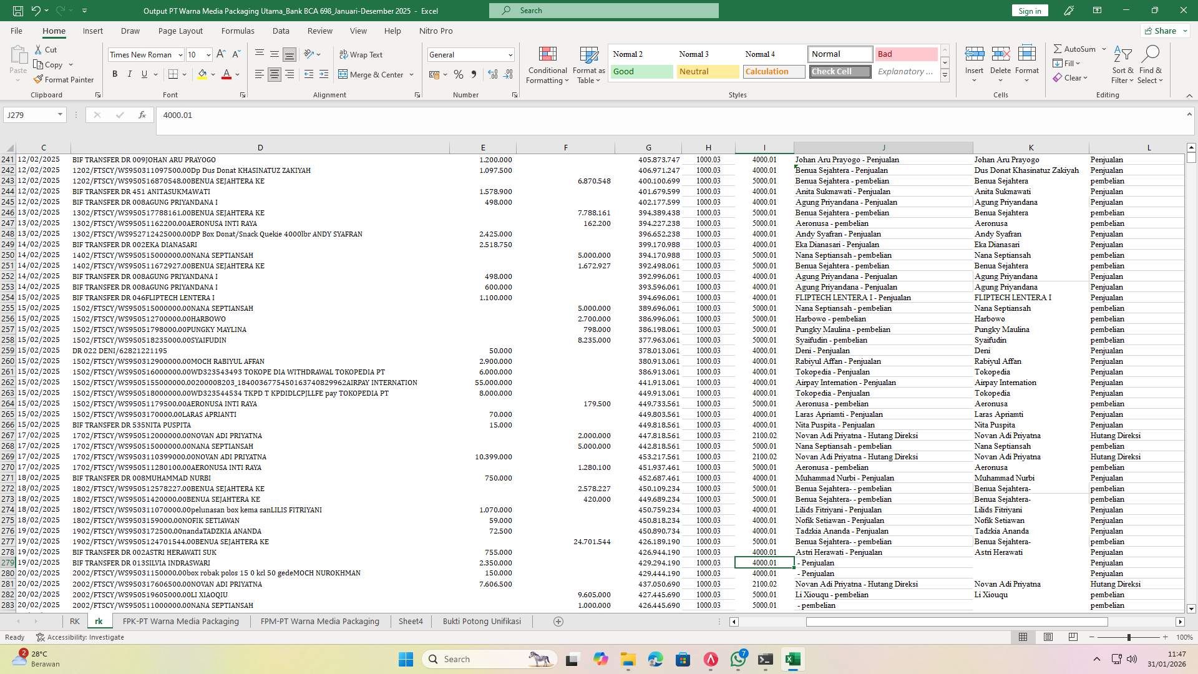This screenshot has height=674, width=1198.
Task: Apply Wrap Text to selected cells
Action: click(x=362, y=54)
